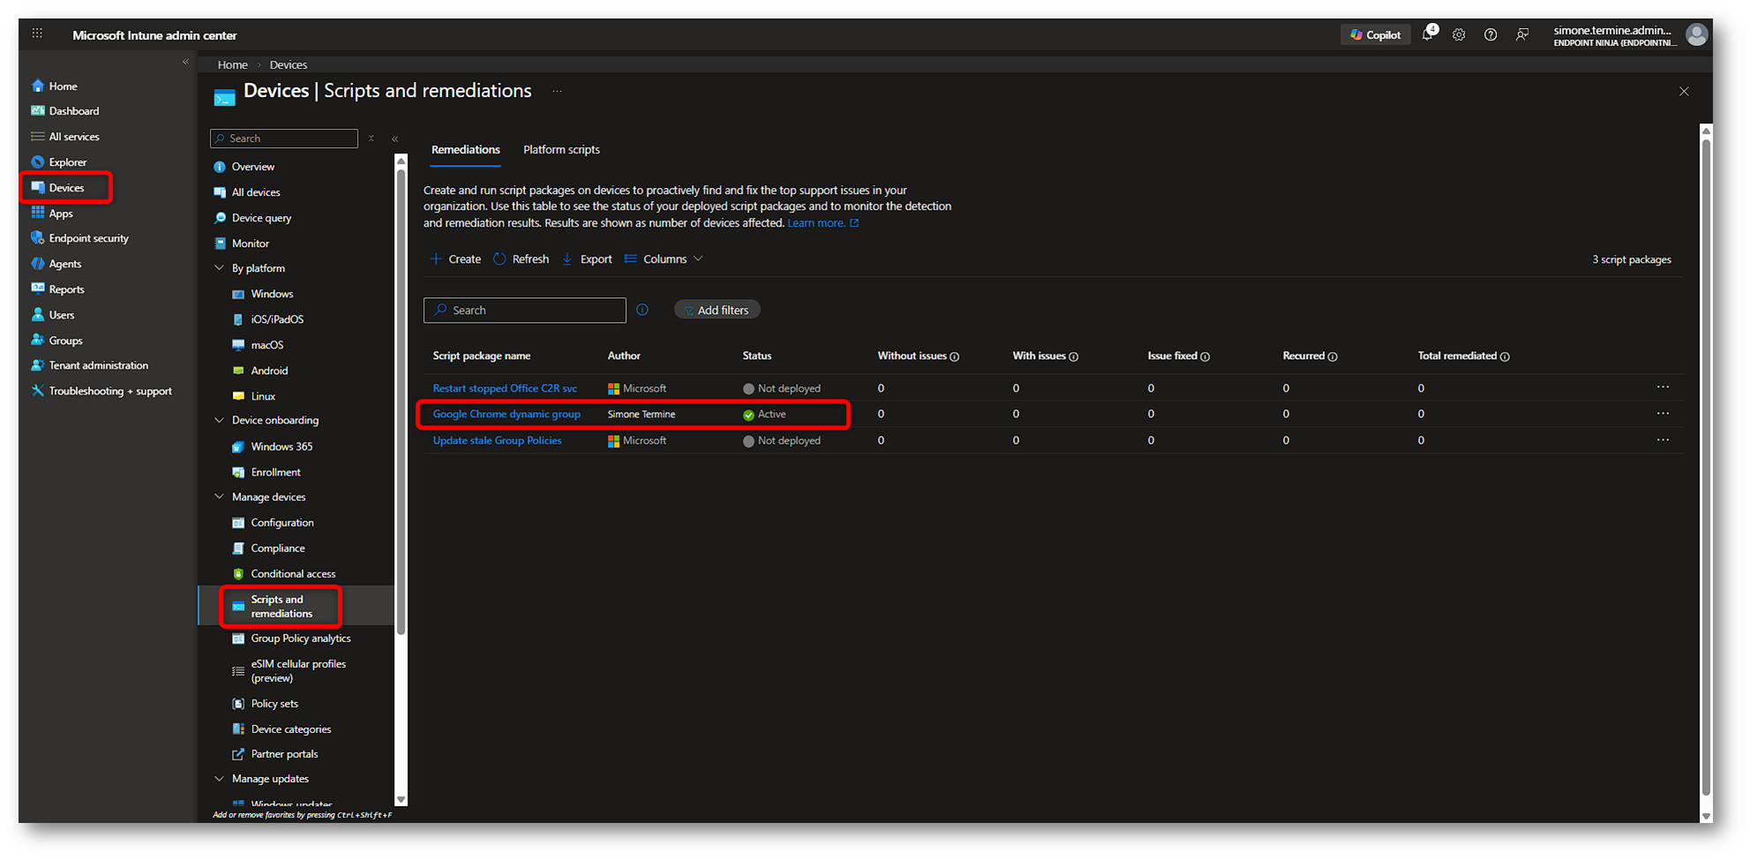Click the Refresh toolbar icon
Image resolution: width=1750 pixels, height=860 pixels.
click(500, 259)
